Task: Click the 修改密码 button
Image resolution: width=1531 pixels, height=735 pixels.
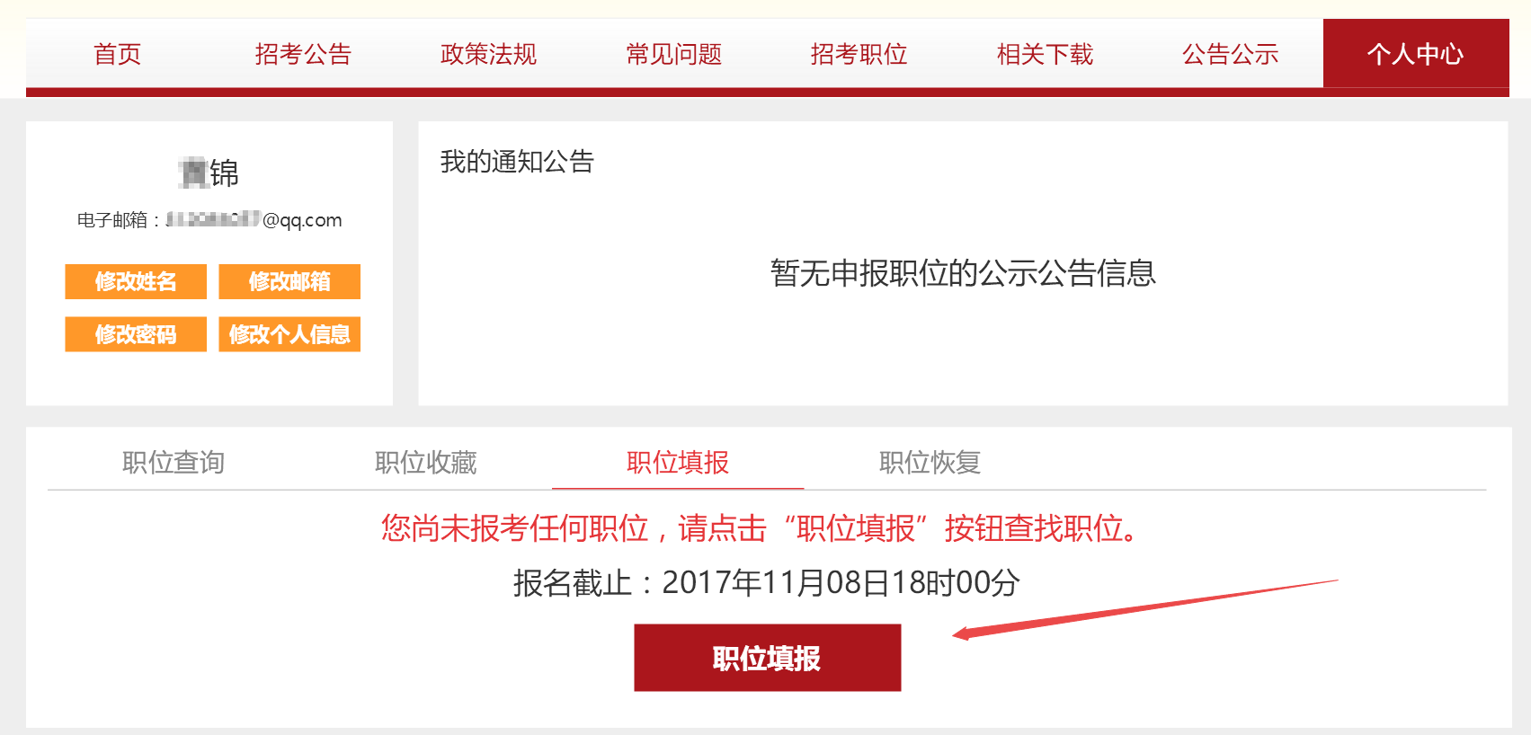Action: tap(136, 334)
